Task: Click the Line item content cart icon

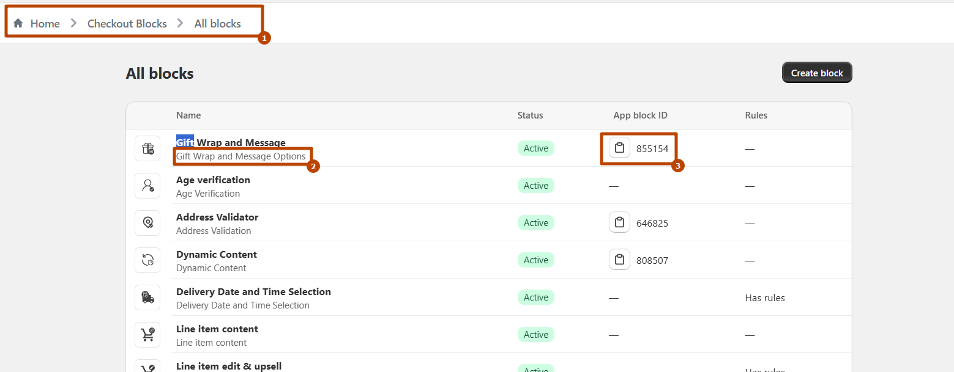Action: pyautogui.click(x=147, y=335)
